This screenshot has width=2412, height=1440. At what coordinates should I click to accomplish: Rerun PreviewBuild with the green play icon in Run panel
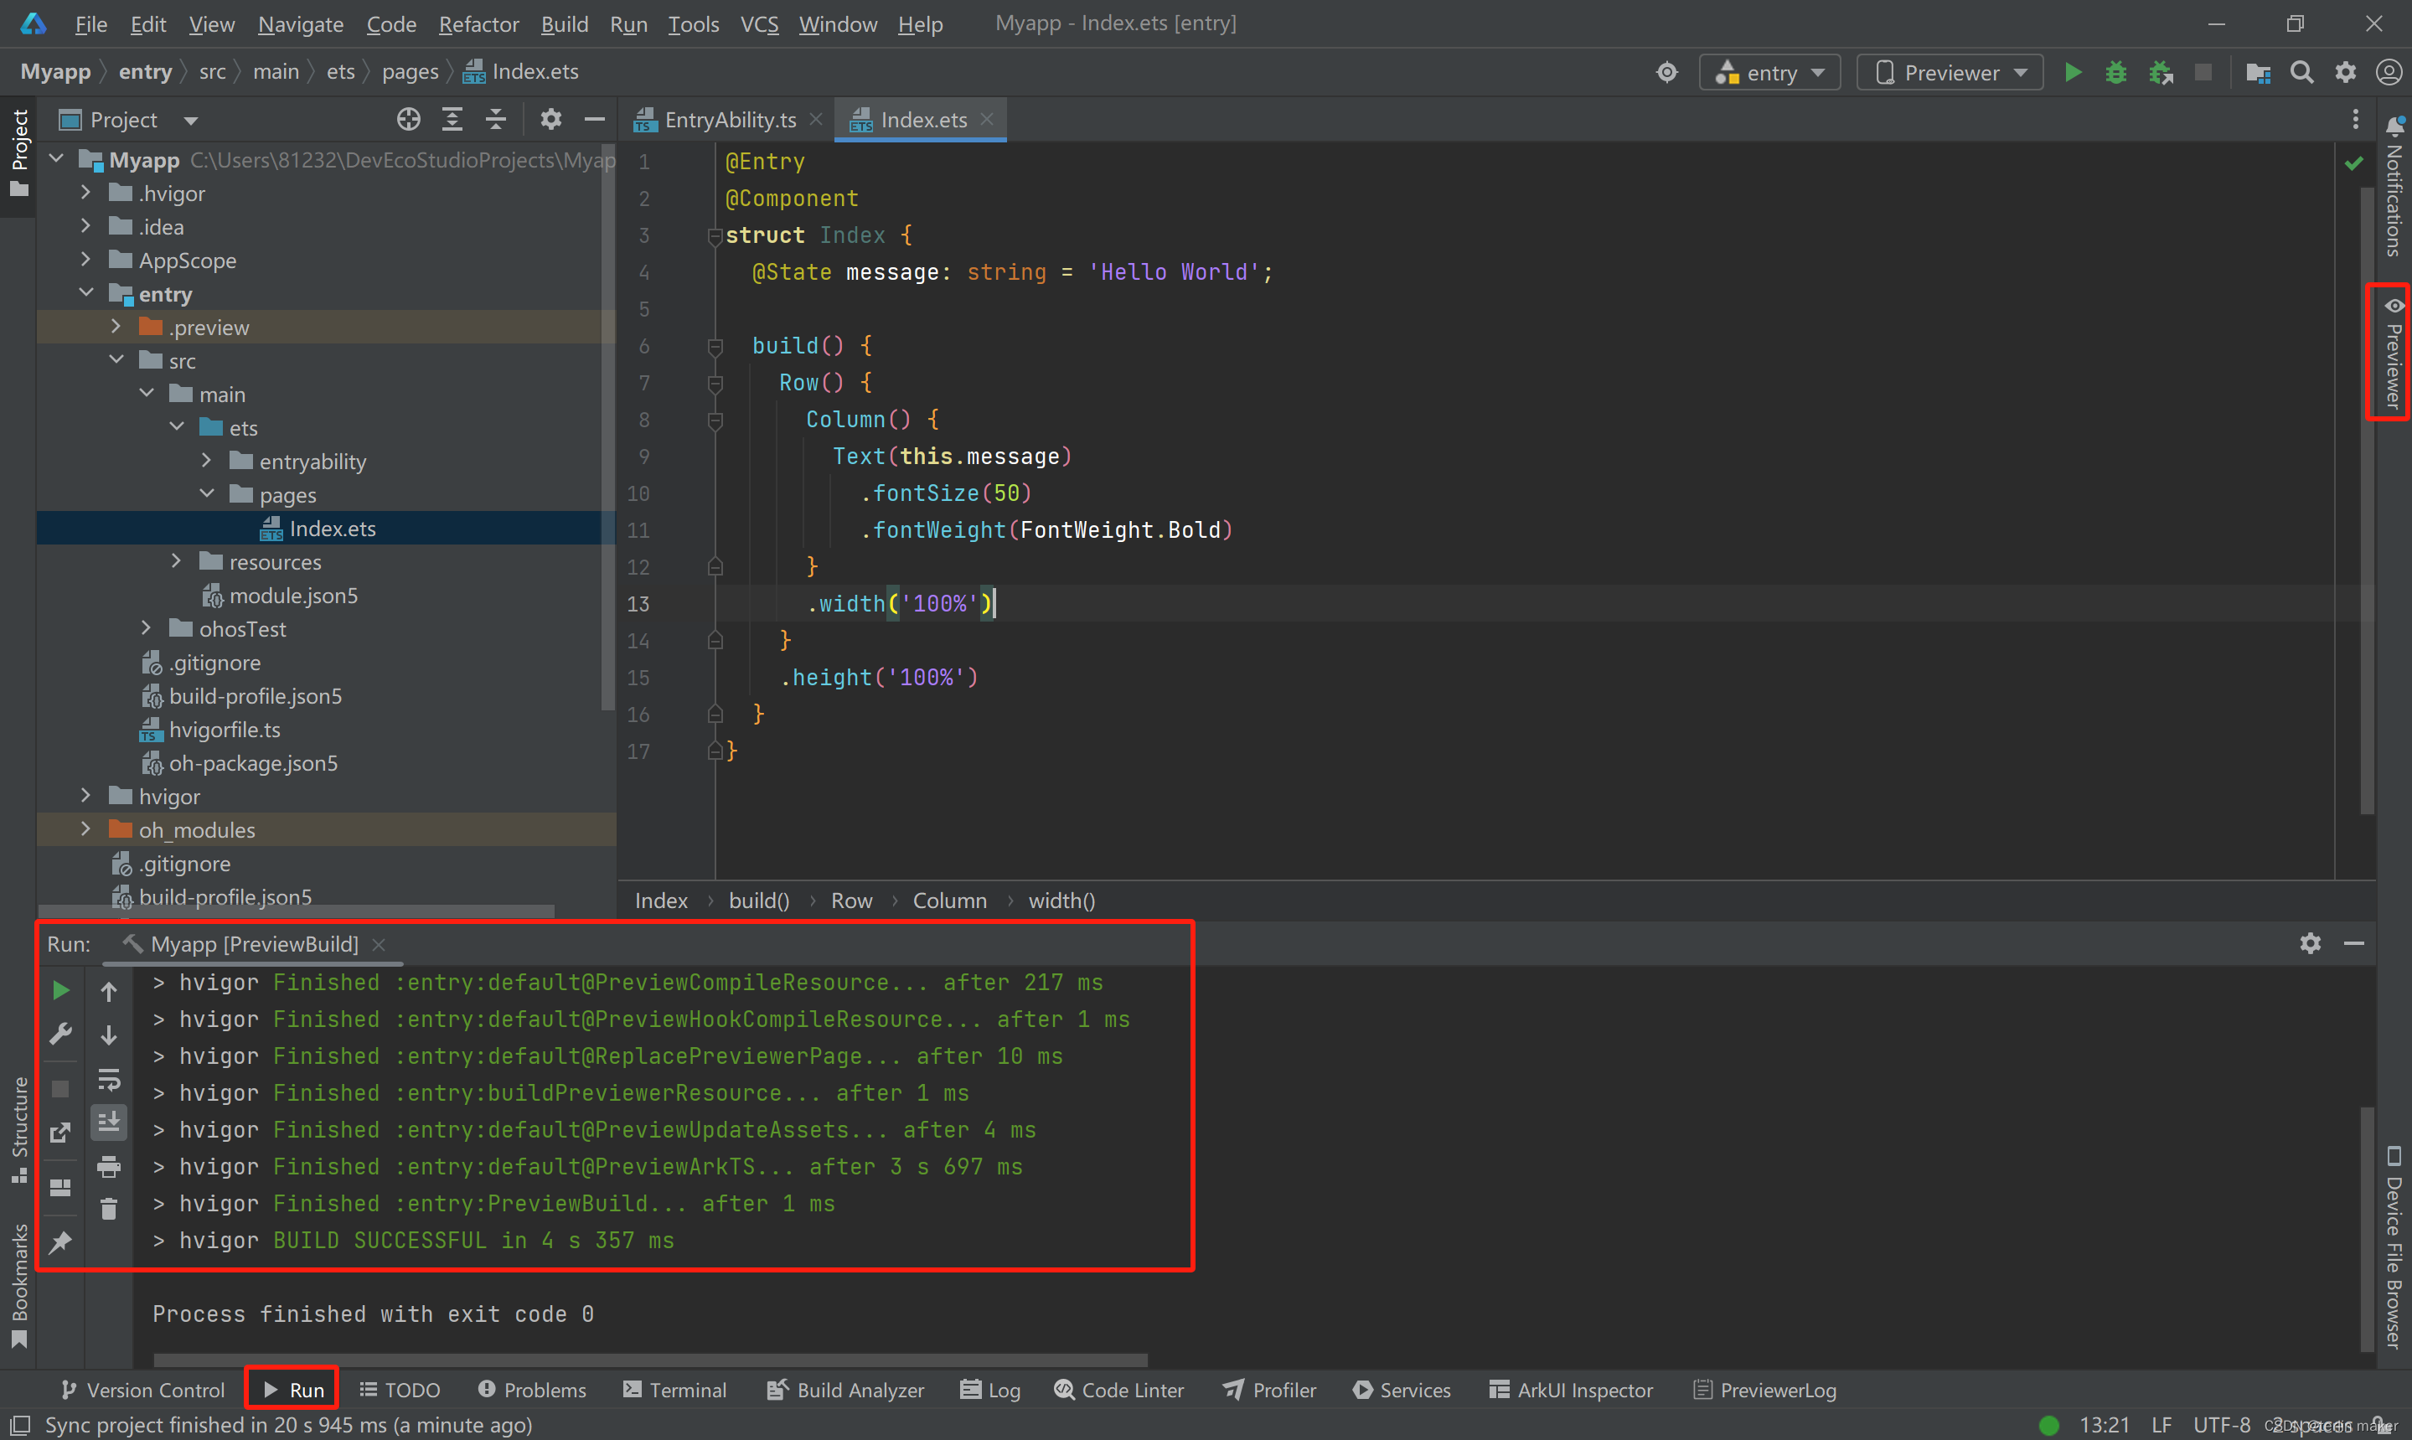(x=60, y=990)
